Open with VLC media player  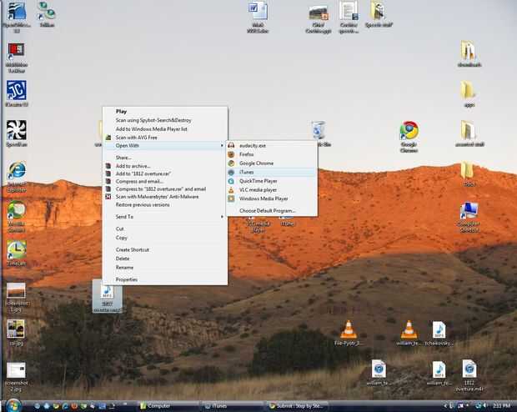(272, 190)
